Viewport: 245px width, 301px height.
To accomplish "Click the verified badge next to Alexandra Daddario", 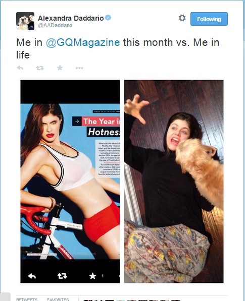I will pos(108,18).
